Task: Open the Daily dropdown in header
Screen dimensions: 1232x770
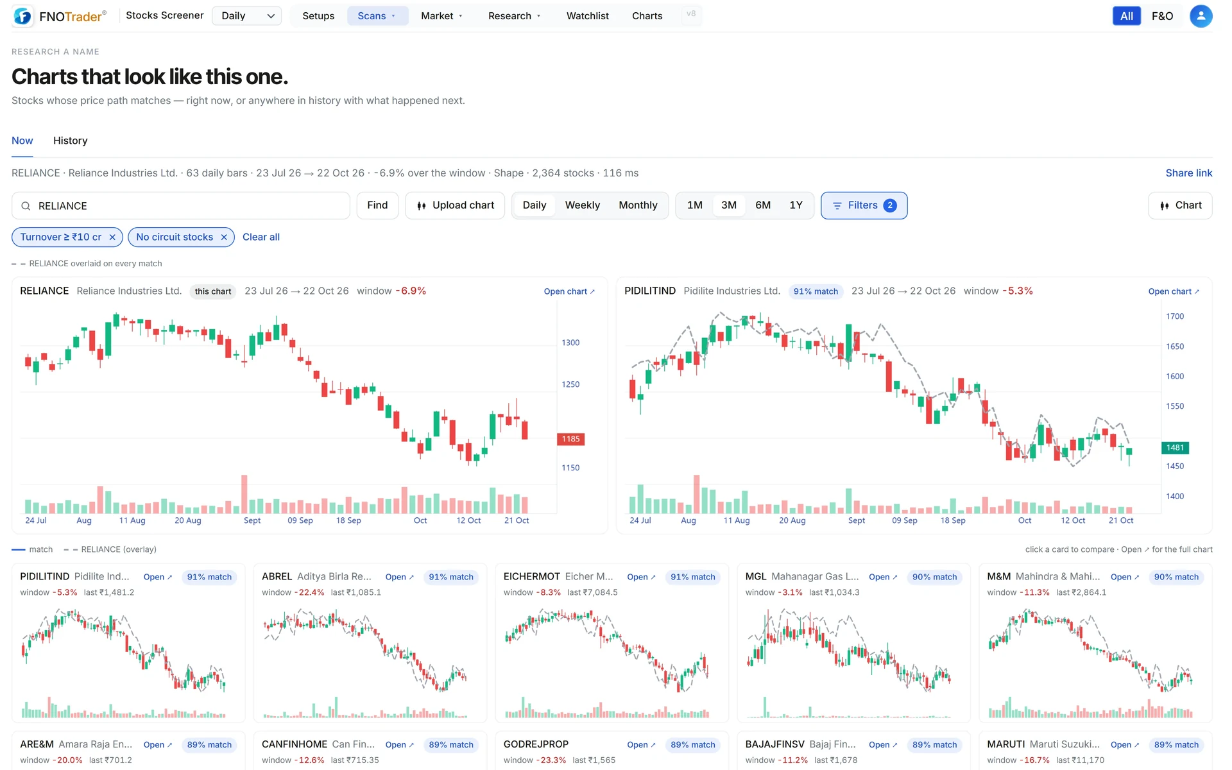Action: [246, 16]
